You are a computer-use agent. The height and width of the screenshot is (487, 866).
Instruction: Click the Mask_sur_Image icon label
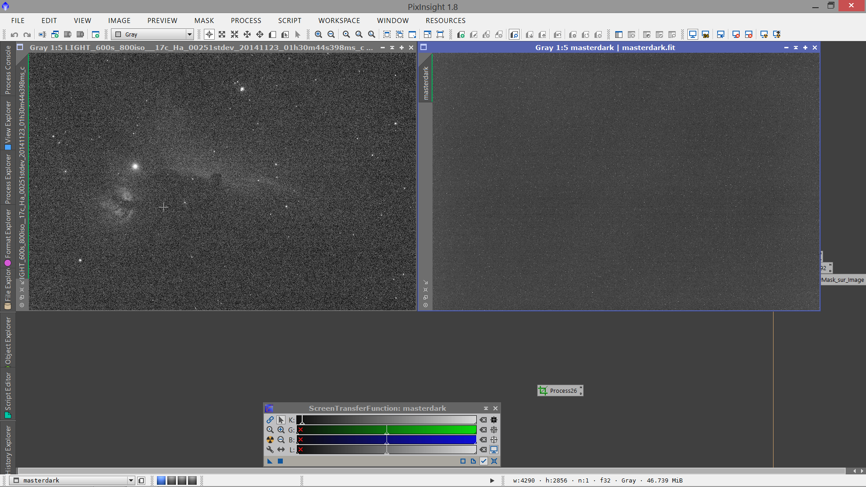[x=842, y=280]
